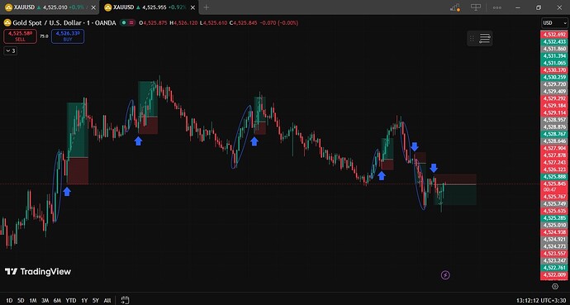Select the 1D time range
The width and height of the screenshot is (570, 305).
(x=9, y=301)
